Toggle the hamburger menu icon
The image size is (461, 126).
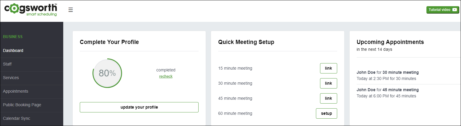pos(71,10)
